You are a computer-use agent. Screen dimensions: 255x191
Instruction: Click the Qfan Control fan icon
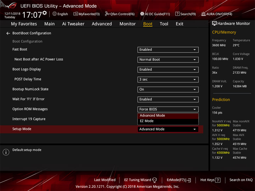107,14
